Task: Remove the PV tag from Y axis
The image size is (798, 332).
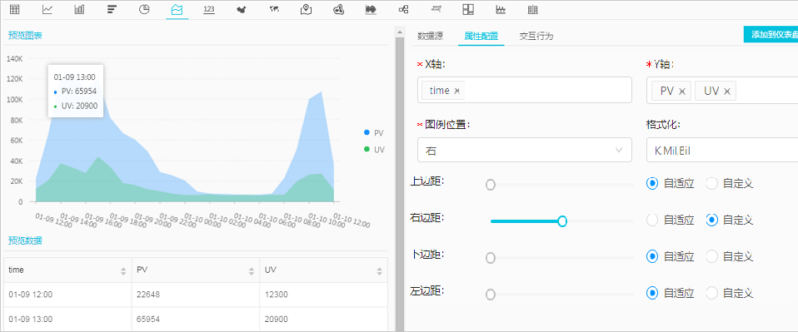Action: [682, 91]
